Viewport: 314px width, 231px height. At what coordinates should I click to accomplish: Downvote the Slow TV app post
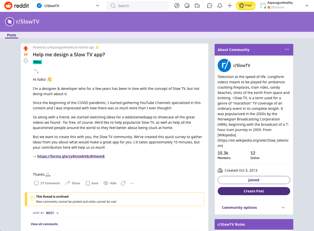[26, 61]
